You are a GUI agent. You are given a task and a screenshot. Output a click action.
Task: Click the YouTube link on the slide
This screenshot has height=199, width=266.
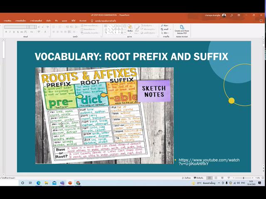tap(209, 162)
